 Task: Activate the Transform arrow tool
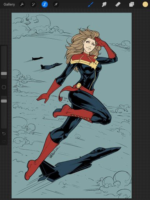click(56, 5)
